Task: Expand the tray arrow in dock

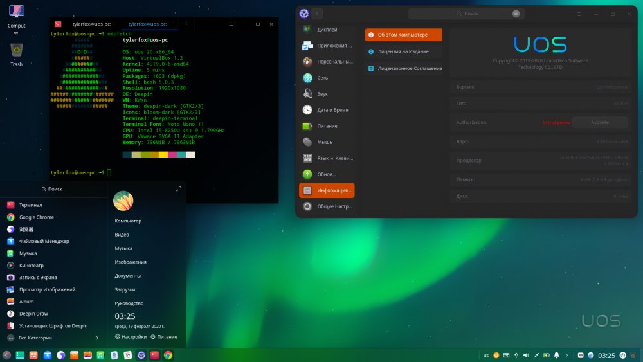Action: click(x=566, y=356)
